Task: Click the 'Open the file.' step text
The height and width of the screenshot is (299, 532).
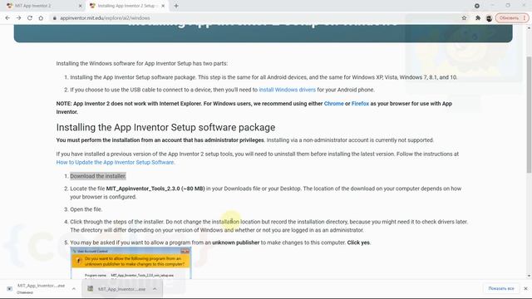Action: point(86,209)
